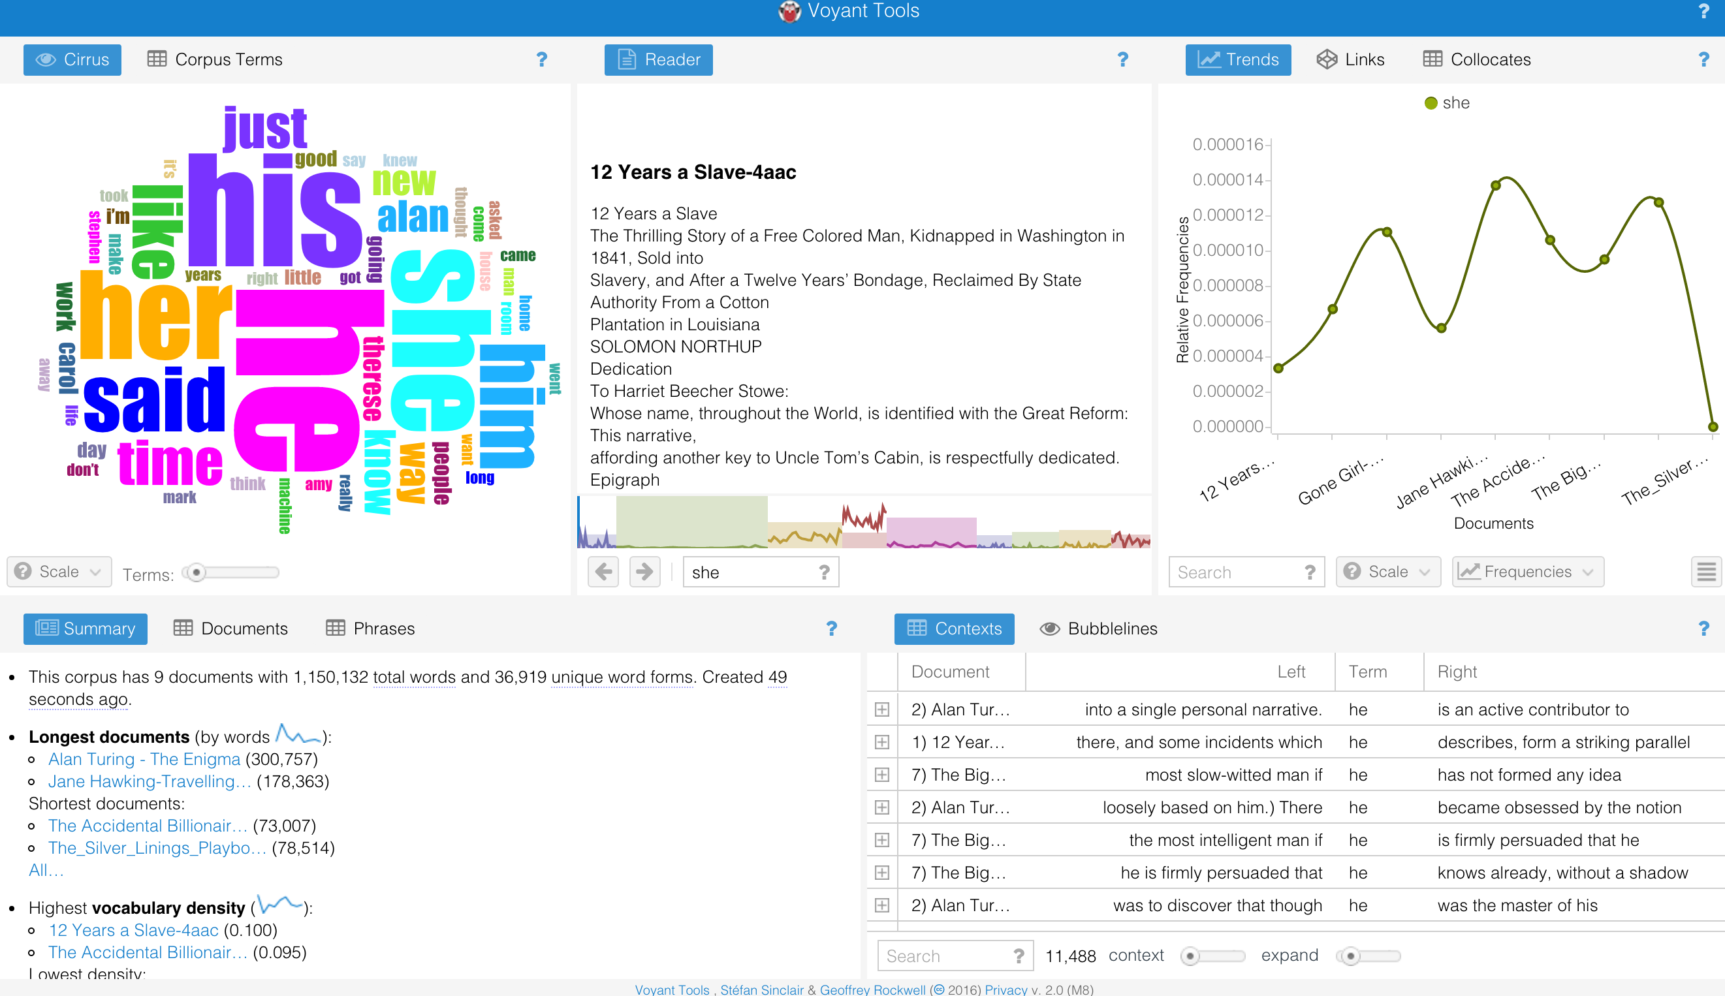Click the vocabulary density sparkline
1725x996 pixels.
coord(280,906)
